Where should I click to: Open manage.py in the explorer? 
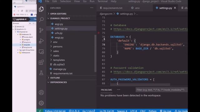[x=60, y=69]
